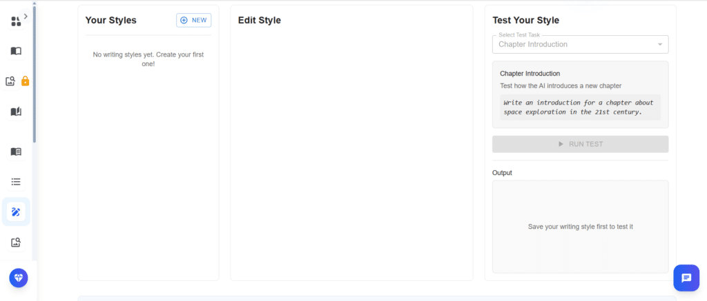This screenshot has height=301, width=707.
Task: Open the open-book reader icon
Action: click(x=16, y=152)
